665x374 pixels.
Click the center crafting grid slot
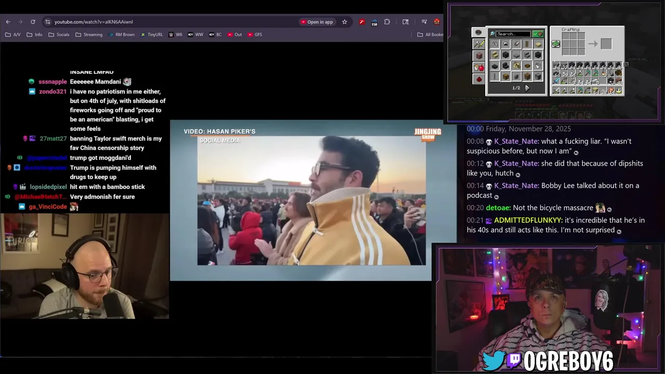(574, 44)
